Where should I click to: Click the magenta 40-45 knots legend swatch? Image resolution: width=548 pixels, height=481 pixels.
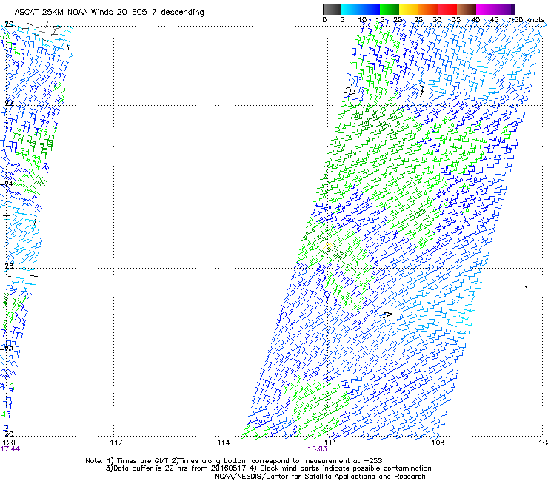point(486,9)
